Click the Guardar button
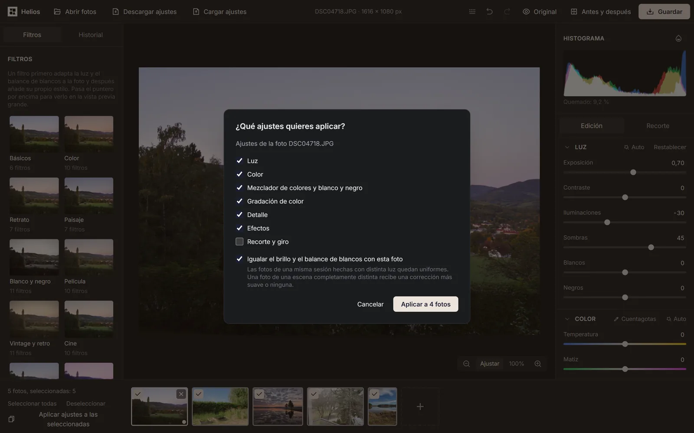This screenshot has height=433, width=694. 664,12
